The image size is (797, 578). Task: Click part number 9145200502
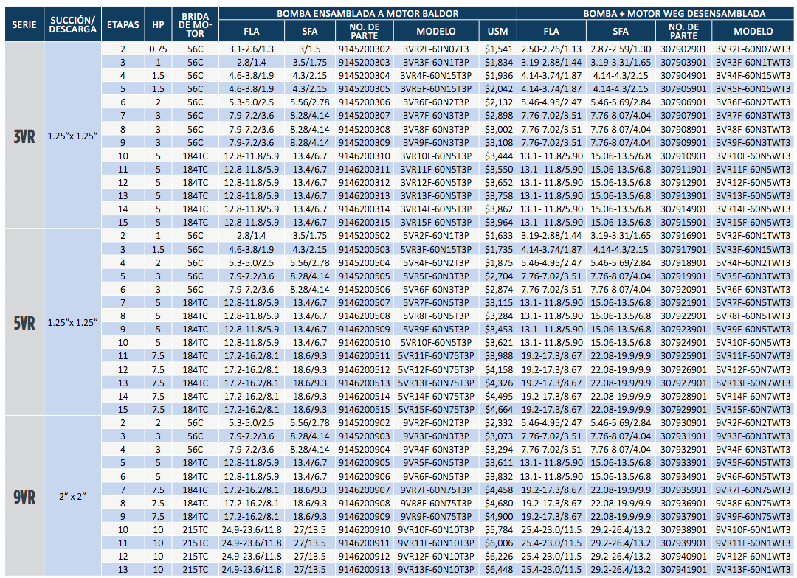[x=365, y=236]
